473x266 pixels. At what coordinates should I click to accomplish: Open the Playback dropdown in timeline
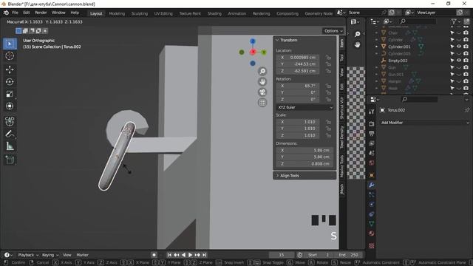pyautogui.click(x=28, y=255)
